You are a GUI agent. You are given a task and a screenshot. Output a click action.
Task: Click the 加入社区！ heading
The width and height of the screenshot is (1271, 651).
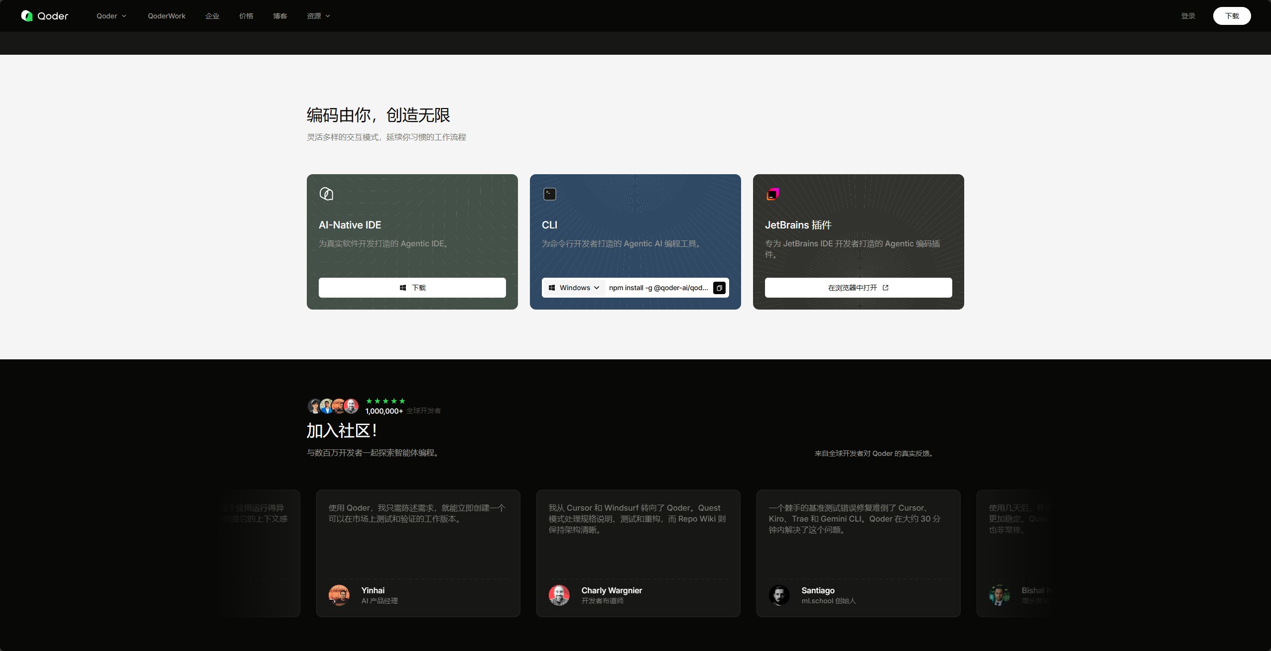[342, 431]
